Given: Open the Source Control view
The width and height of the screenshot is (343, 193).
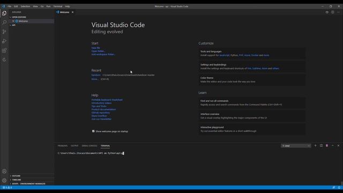Looking at the screenshot, I should [4, 32].
